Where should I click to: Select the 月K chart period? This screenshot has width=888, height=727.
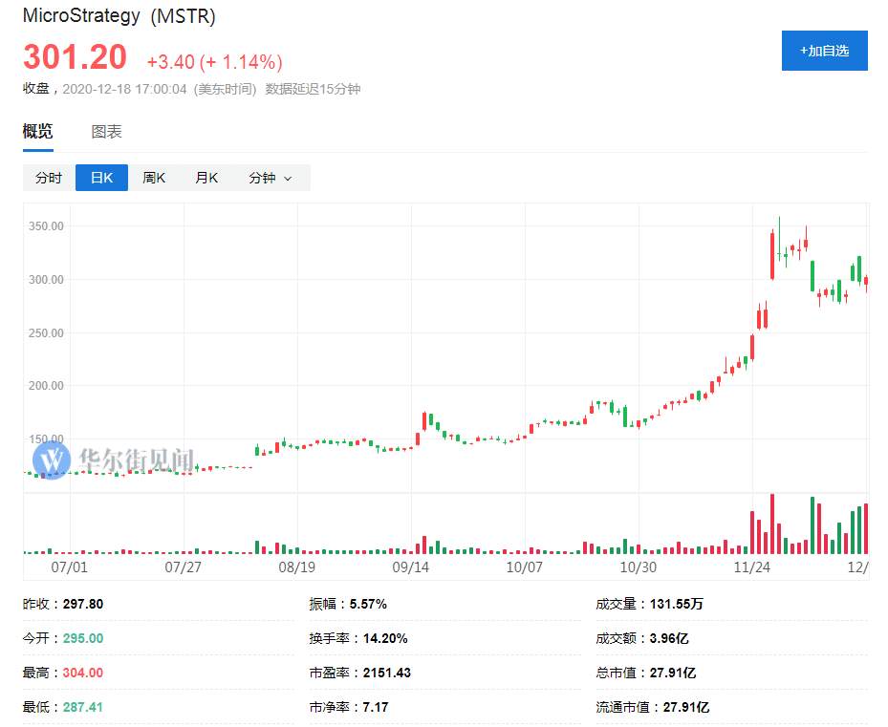click(206, 178)
